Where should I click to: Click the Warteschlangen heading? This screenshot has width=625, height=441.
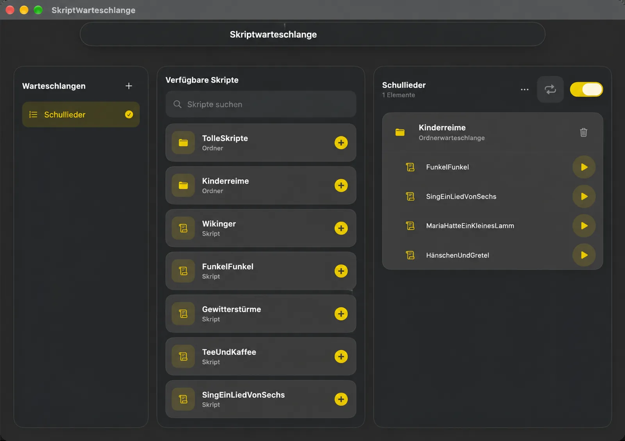54,86
